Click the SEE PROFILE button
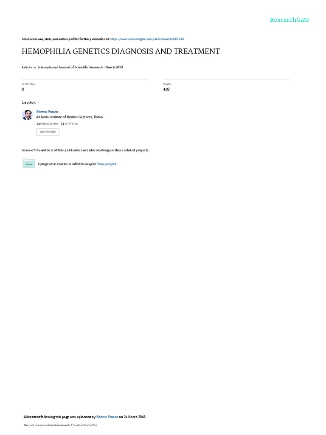This screenshot has height=435, width=326. click(48, 132)
